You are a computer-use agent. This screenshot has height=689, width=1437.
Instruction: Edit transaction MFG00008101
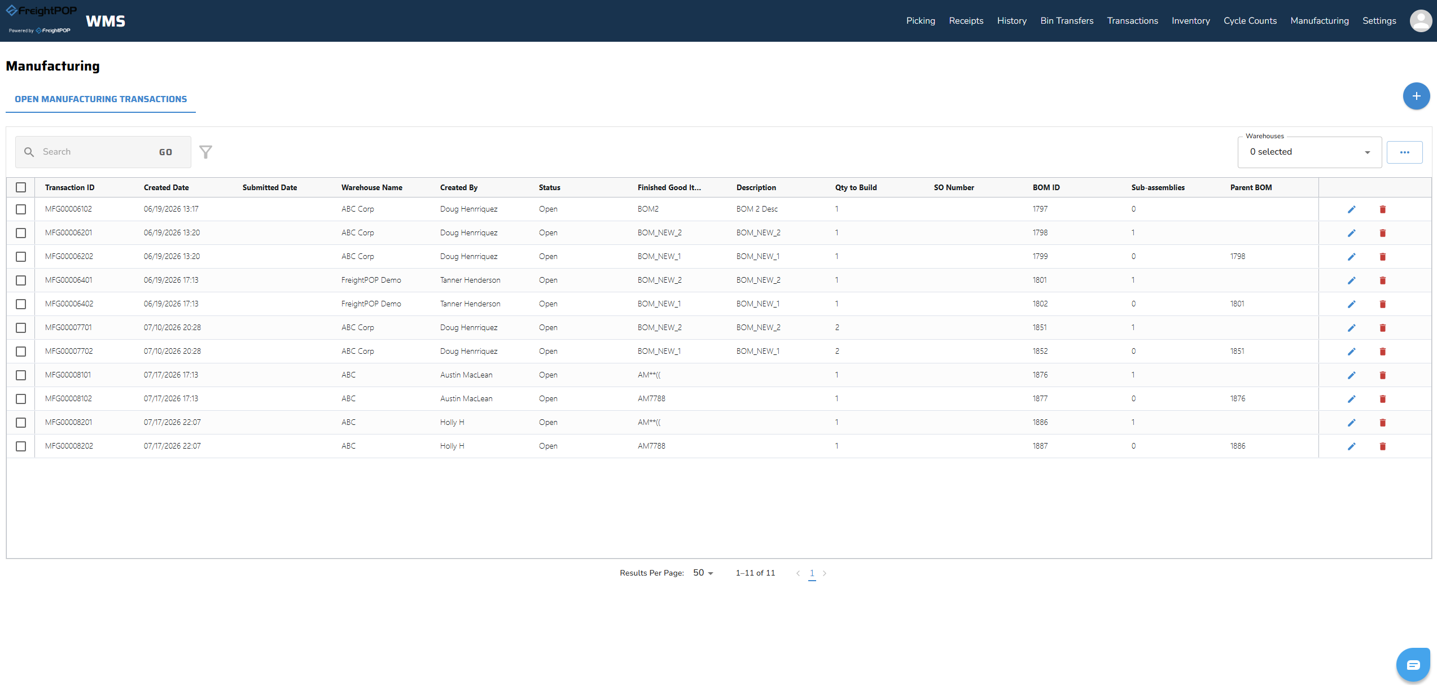coord(1351,375)
